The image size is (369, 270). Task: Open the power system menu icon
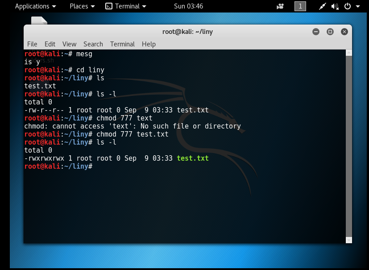click(348, 6)
